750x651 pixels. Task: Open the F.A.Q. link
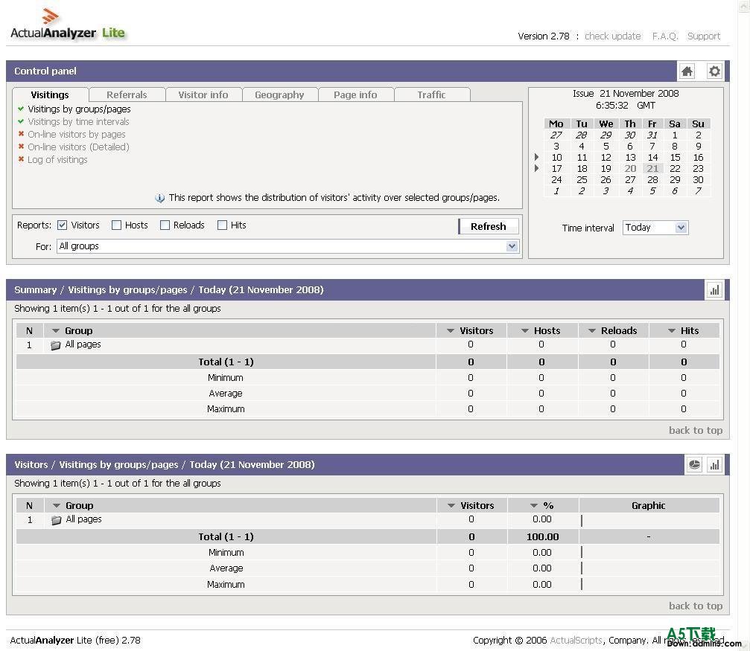[x=665, y=36]
